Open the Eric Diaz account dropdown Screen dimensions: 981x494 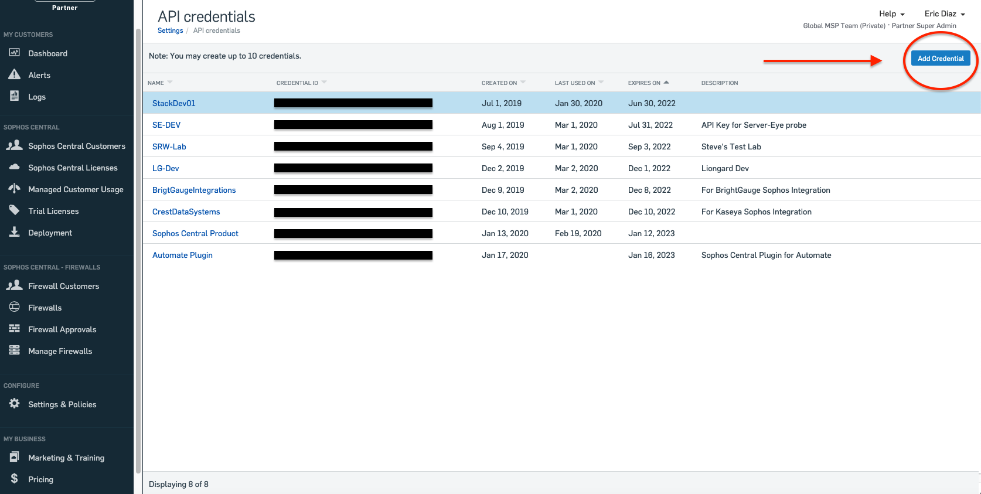coord(945,13)
